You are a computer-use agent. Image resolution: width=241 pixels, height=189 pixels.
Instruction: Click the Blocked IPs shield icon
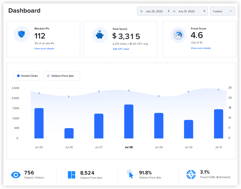click(x=21, y=35)
